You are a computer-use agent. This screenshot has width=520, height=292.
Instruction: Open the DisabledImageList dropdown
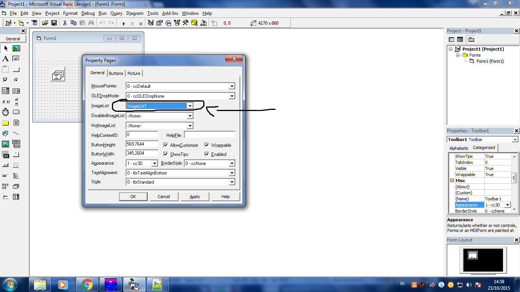pyautogui.click(x=189, y=116)
